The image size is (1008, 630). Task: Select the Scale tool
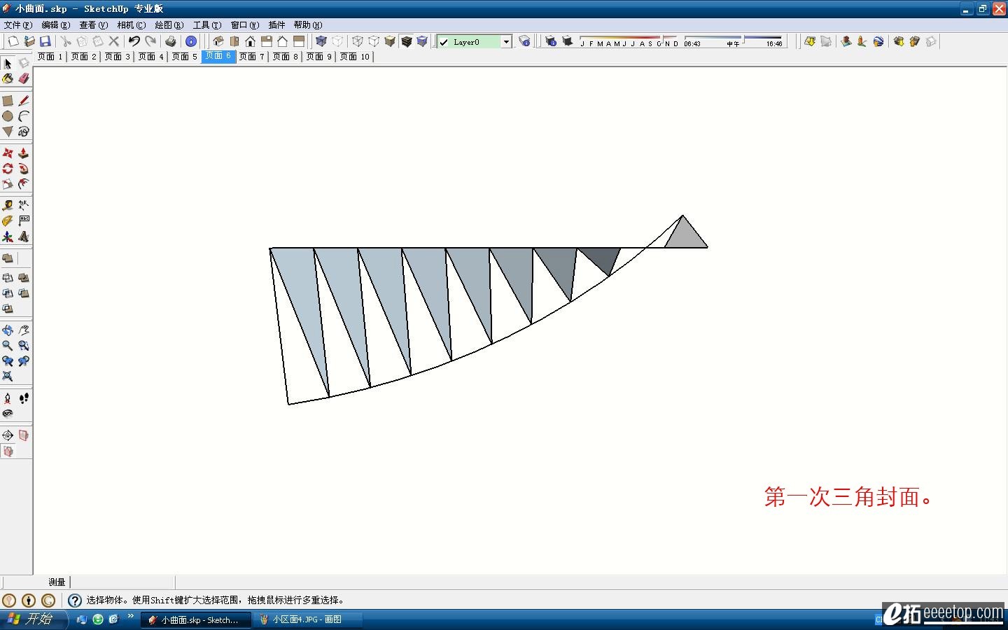coord(8,184)
